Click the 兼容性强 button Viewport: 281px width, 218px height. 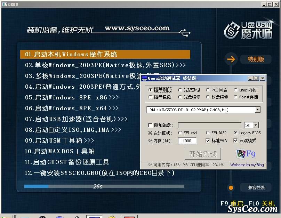256,187
